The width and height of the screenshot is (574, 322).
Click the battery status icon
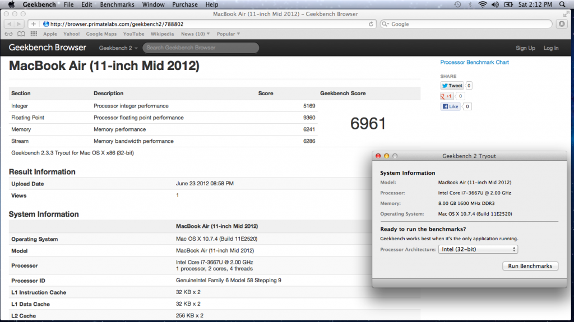pos(508,4)
